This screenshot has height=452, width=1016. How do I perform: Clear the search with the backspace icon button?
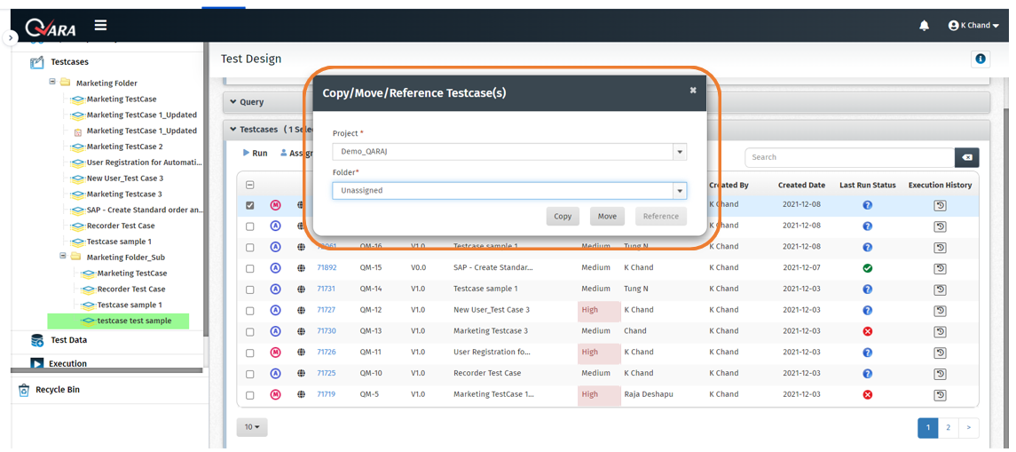click(967, 157)
